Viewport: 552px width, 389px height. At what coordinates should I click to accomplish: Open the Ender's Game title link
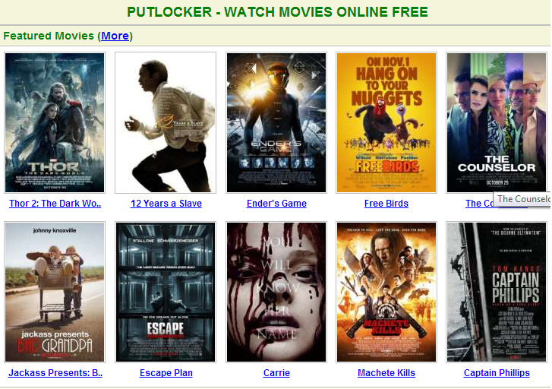coord(276,204)
